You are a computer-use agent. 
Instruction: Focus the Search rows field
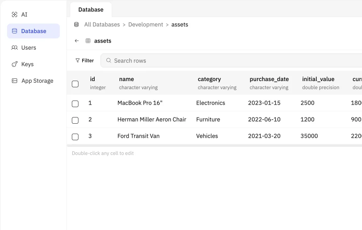(x=231, y=60)
